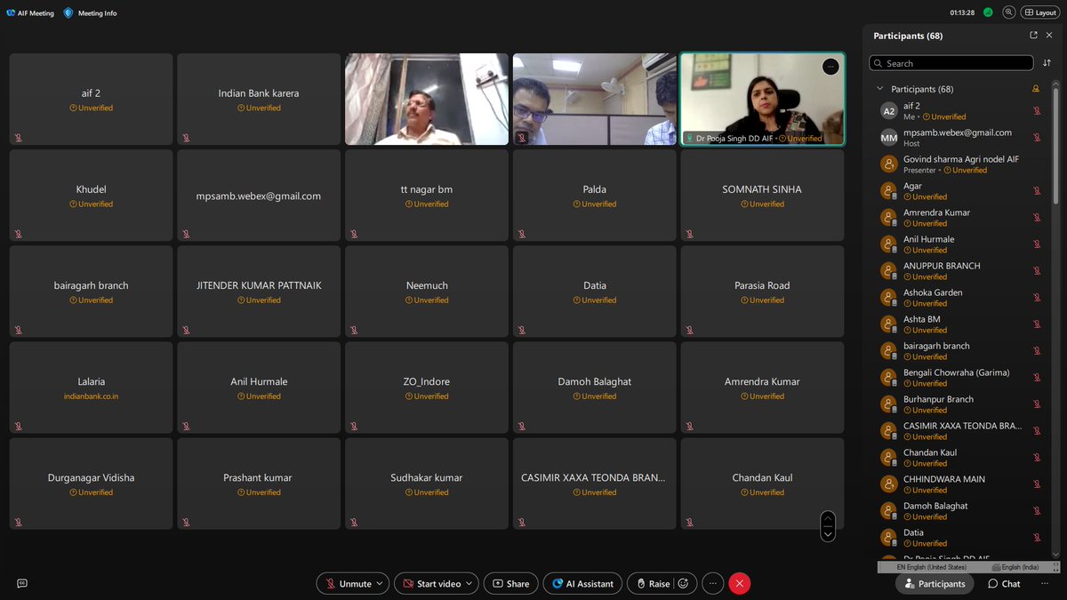Viewport: 1067px width, 600px height.
Task: Select English (India) language option
Action: pos(1015,566)
